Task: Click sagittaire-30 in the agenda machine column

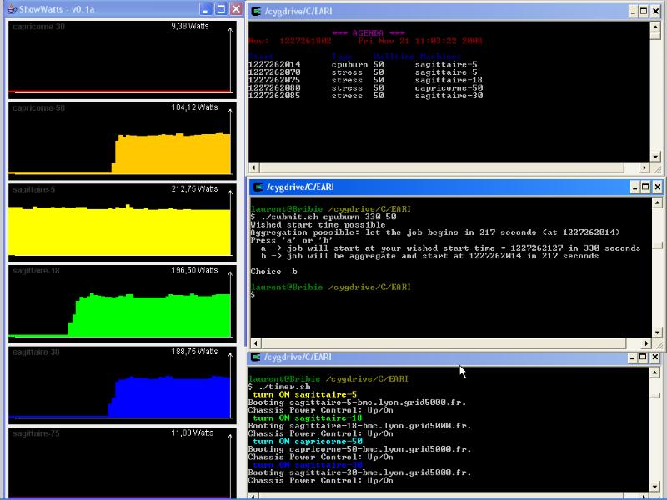Action: (x=449, y=96)
